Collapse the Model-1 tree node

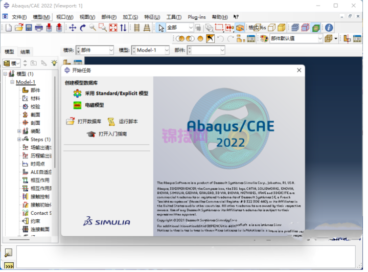click(12, 82)
